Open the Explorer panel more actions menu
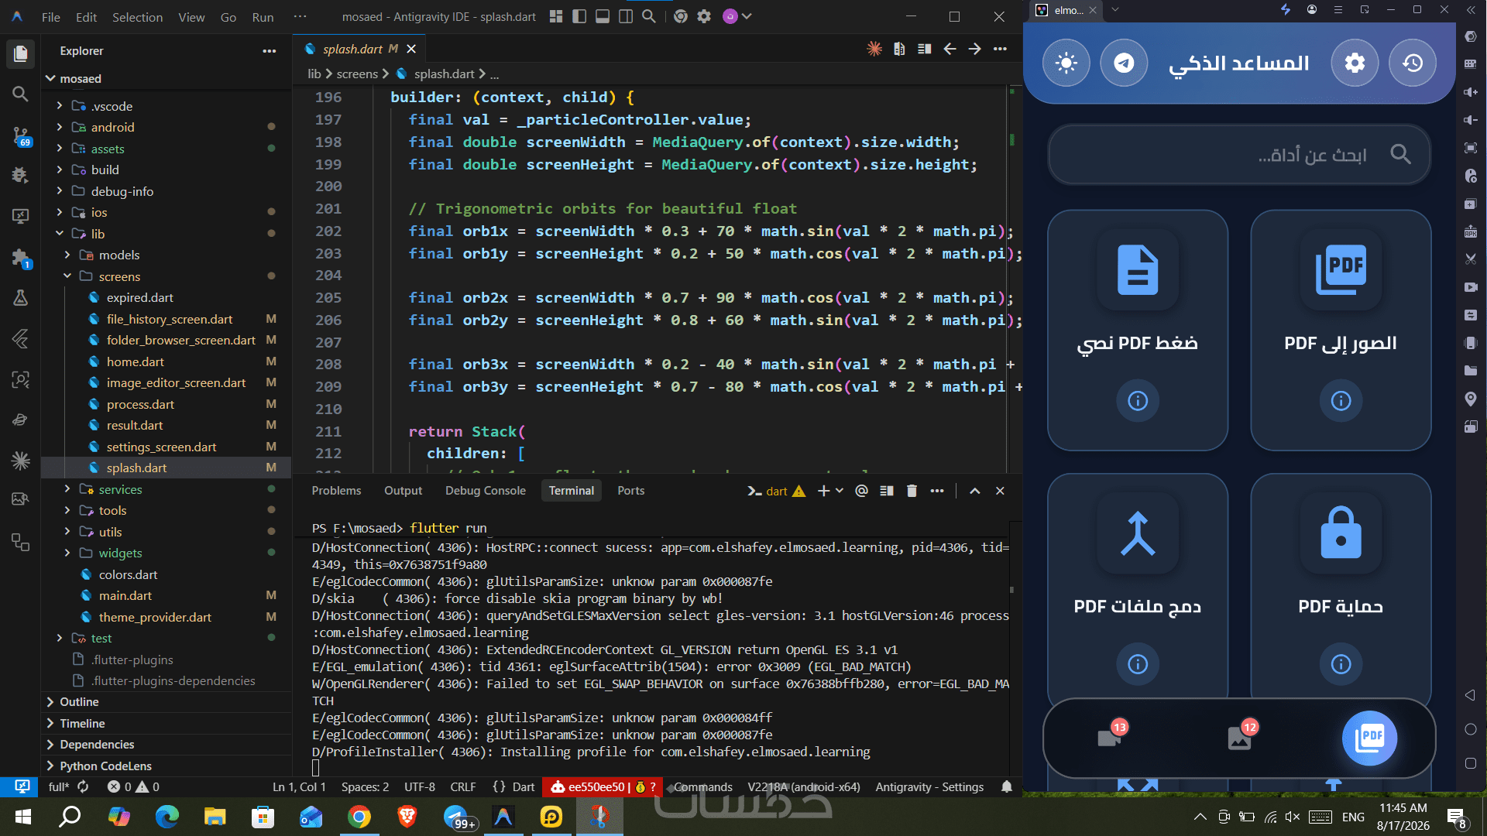 [269, 51]
